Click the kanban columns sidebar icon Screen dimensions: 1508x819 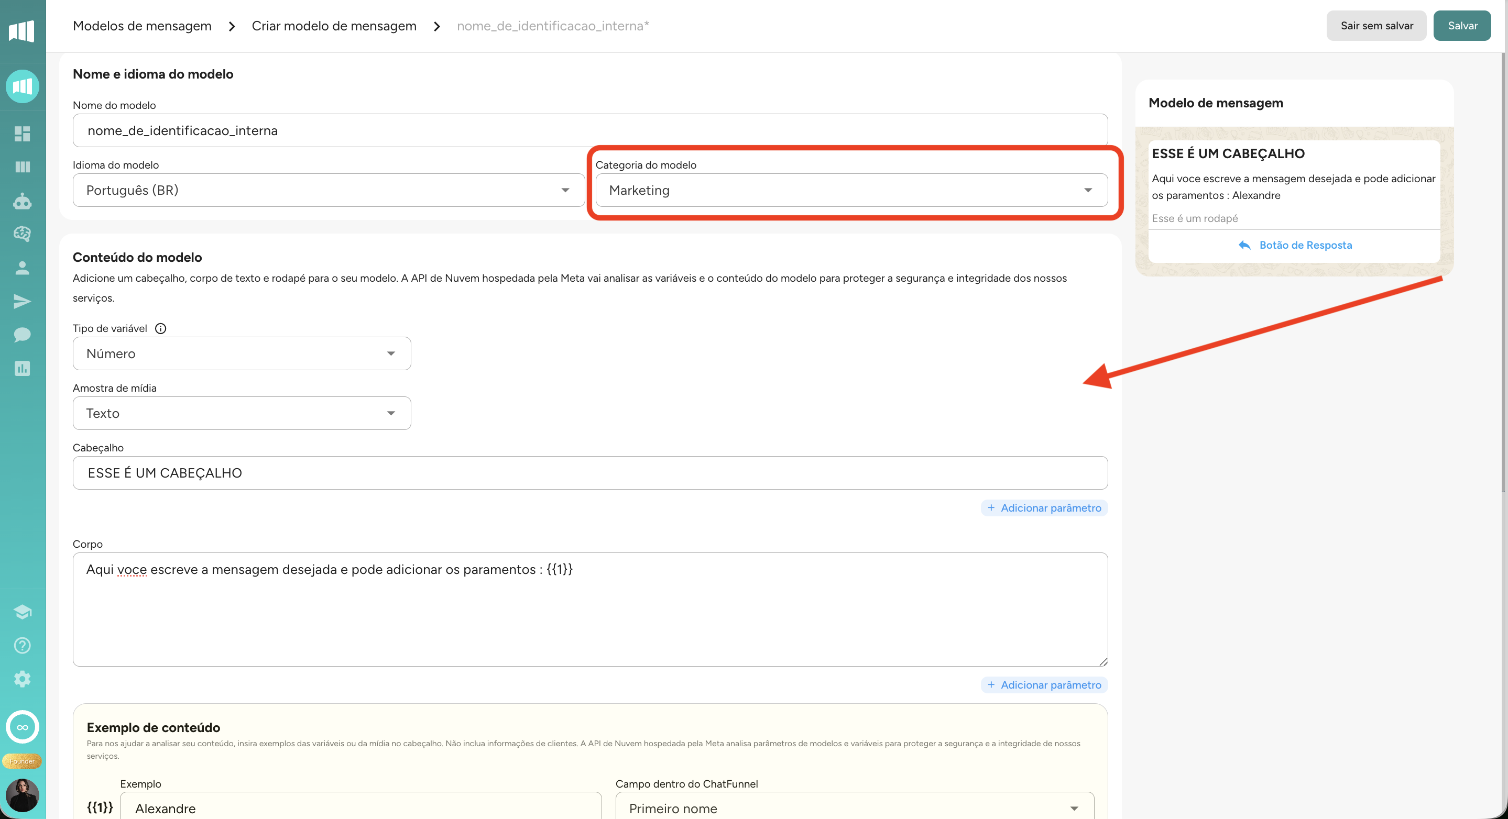(x=22, y=168)
